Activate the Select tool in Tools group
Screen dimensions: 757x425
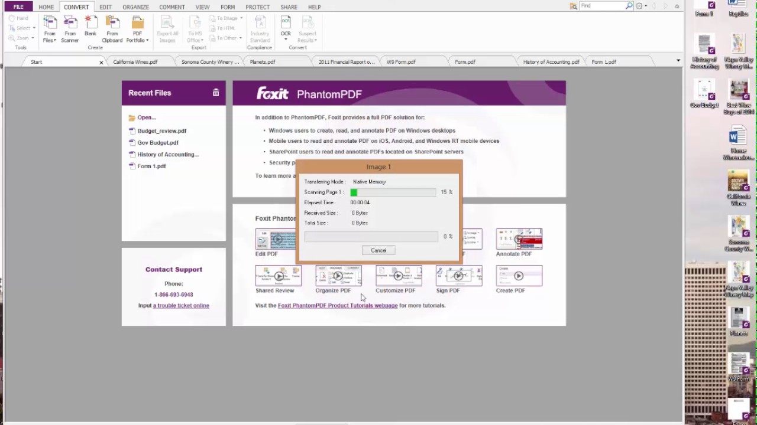click(x=21, y=28)
